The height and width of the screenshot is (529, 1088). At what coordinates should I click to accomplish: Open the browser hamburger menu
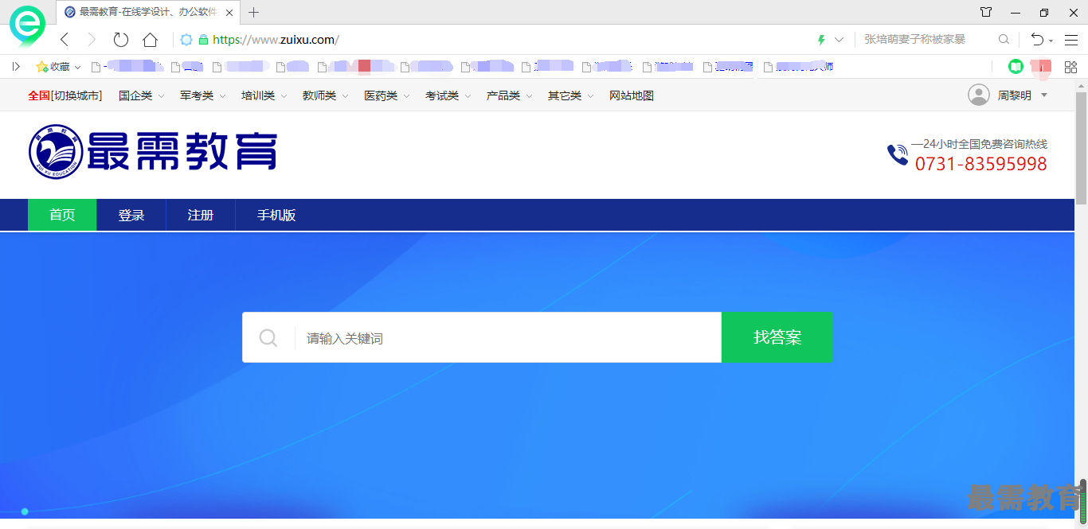tap(1071, 40)
